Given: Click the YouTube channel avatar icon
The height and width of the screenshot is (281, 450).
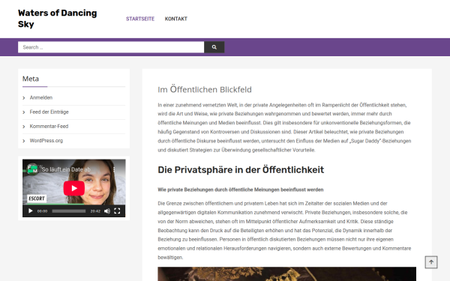Looking at the screenshot, I should pos(32,169).
